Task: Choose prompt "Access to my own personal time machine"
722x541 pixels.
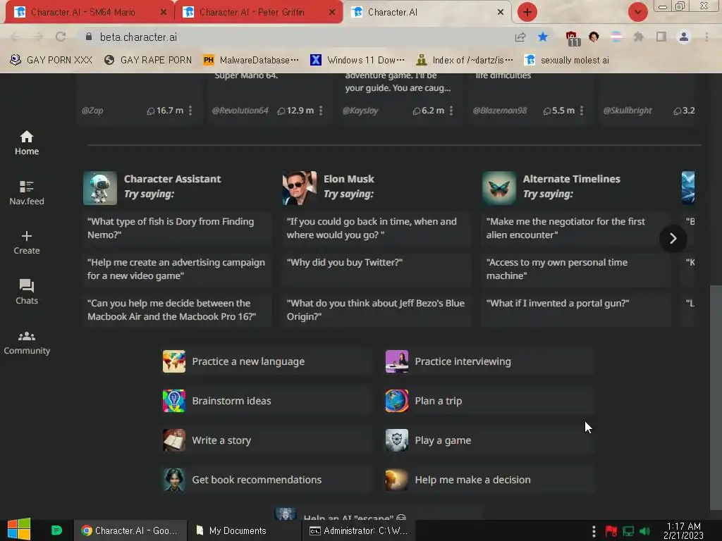Action: [x=576, y=269]
